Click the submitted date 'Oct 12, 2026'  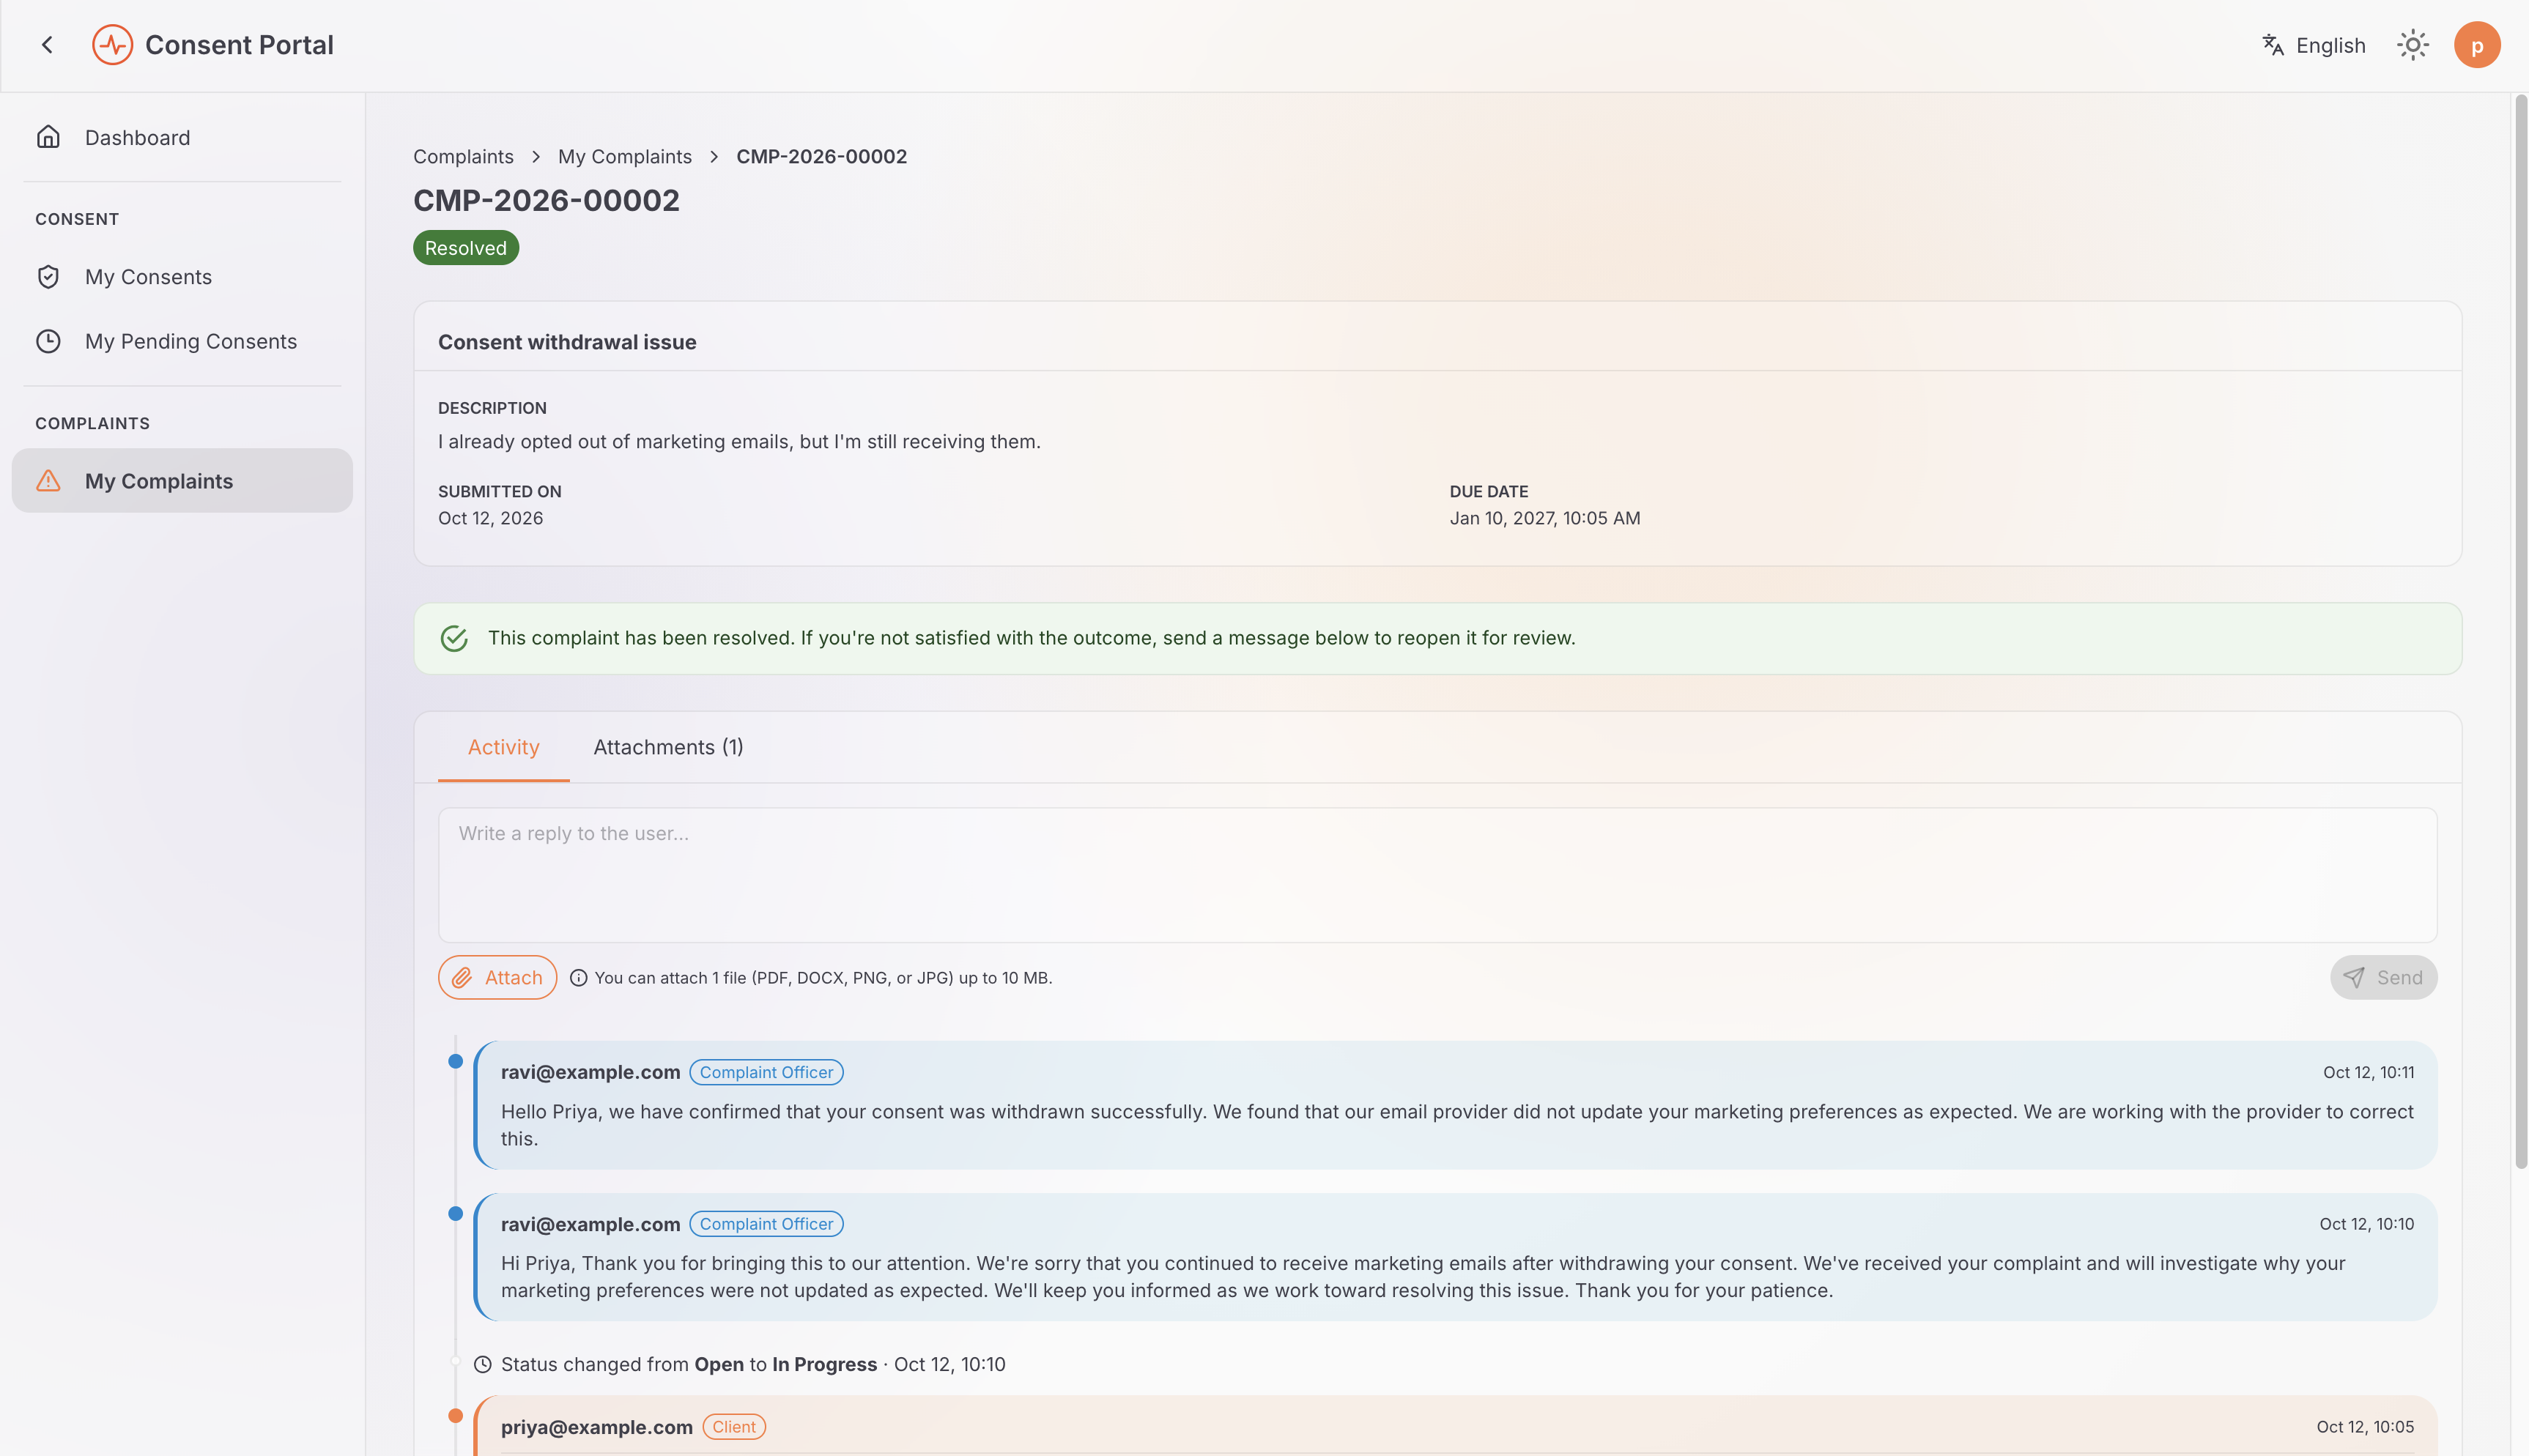click(490, 518)
